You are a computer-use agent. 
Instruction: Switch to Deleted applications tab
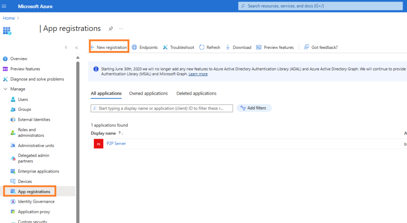point(196,93)
